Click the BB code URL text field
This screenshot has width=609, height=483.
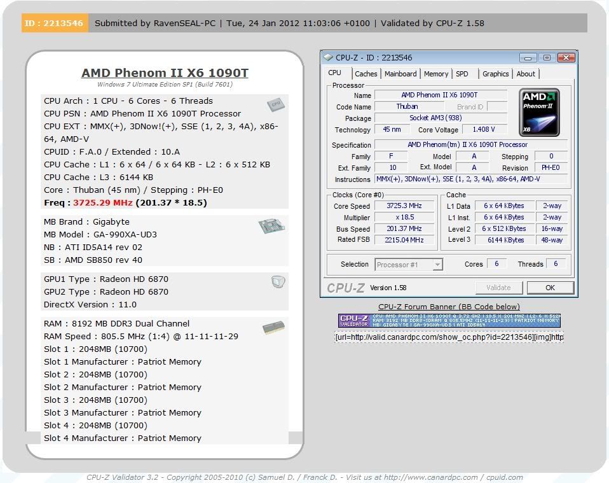click(x=449, y=337)
